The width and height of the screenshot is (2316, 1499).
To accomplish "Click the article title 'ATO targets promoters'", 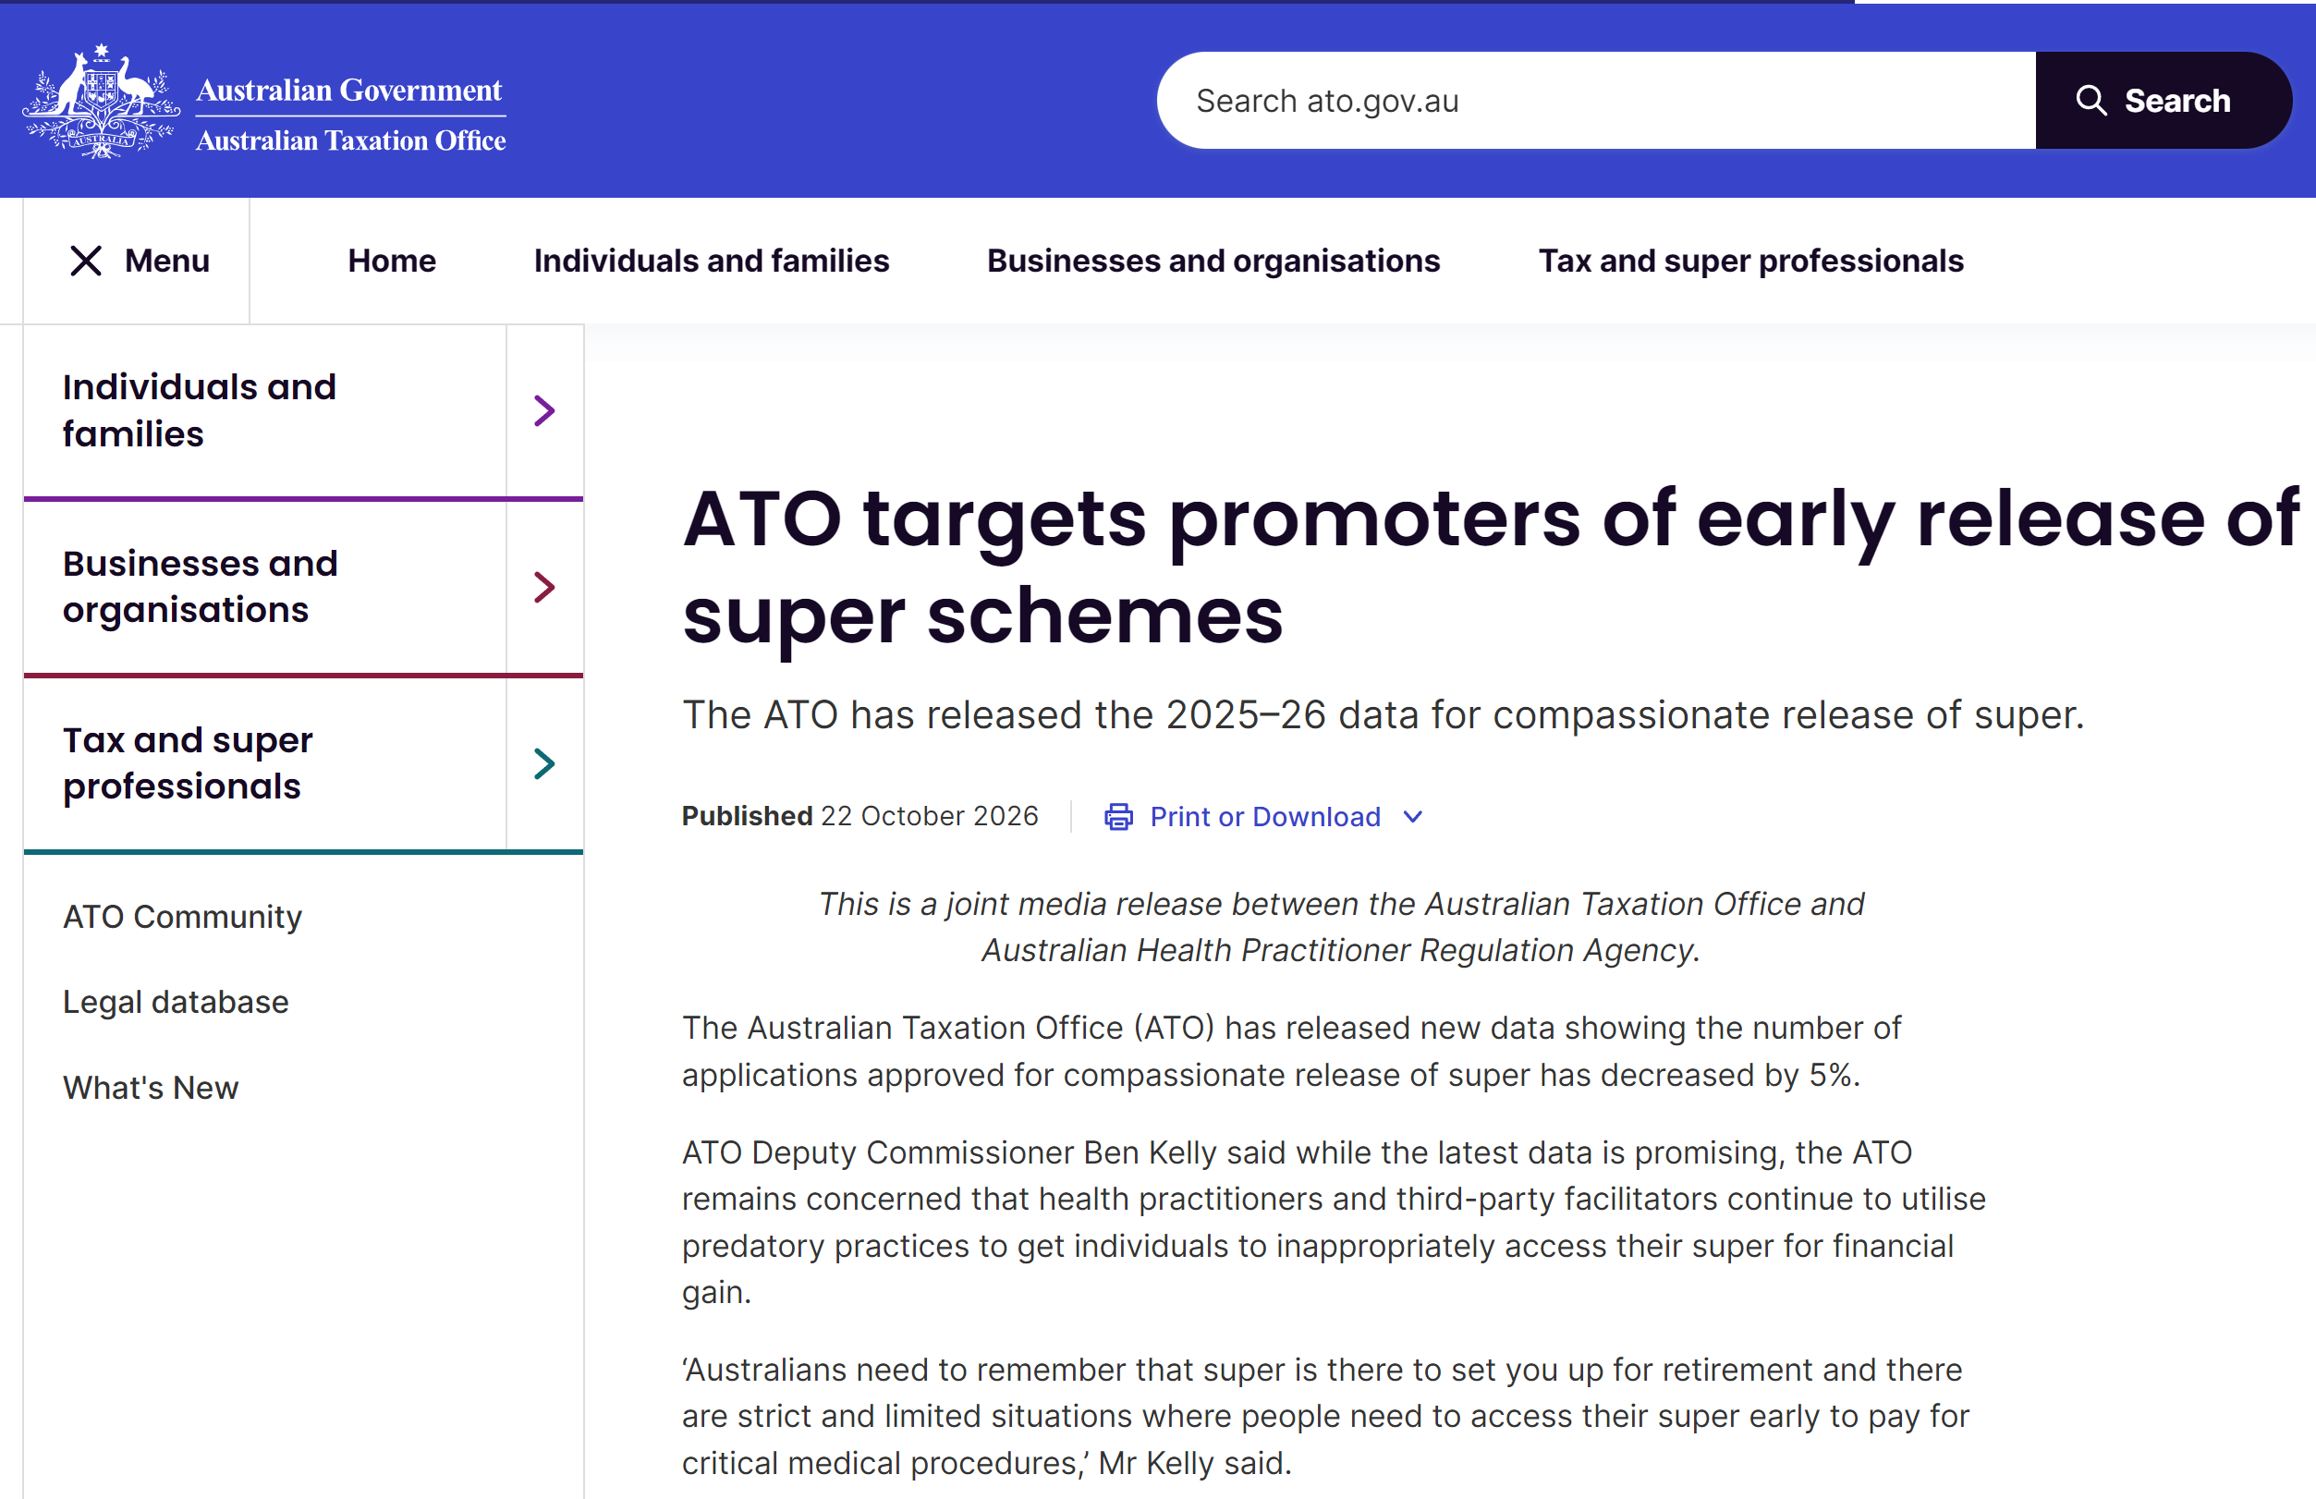I will point(1491,567).
